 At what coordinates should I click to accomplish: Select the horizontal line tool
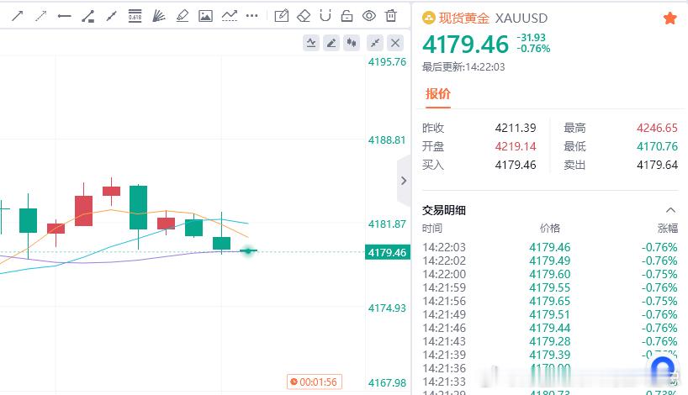[64, 16]
